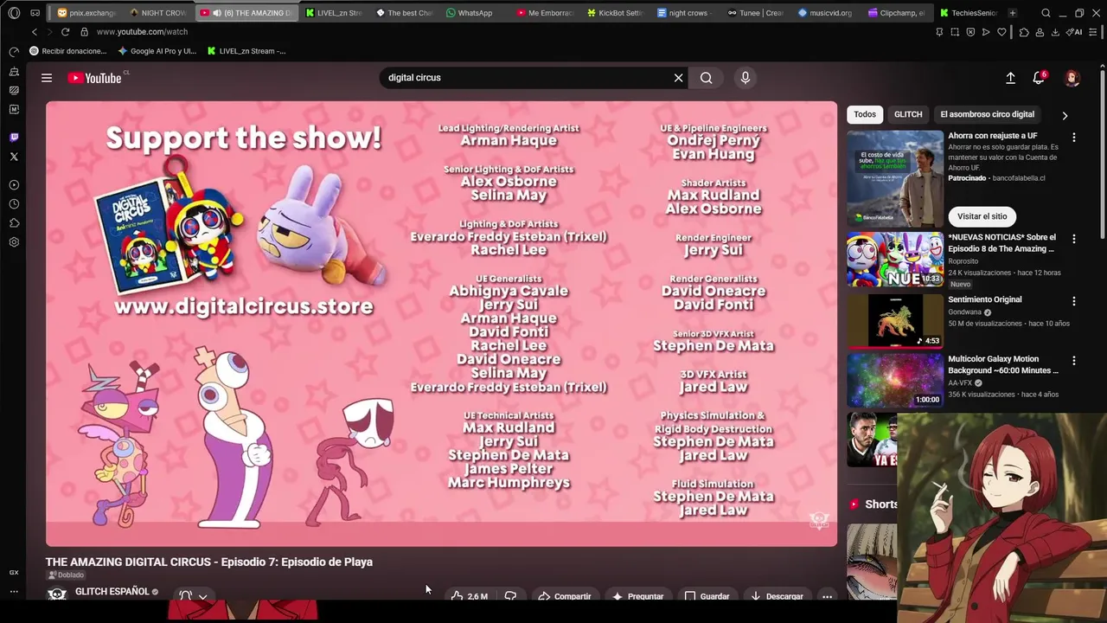The width and height of the screenshot is (1107, 623).
Task: Mute the THE AMAZING tab audio icon
Action: pyautogui.click(x=217, y=13)
